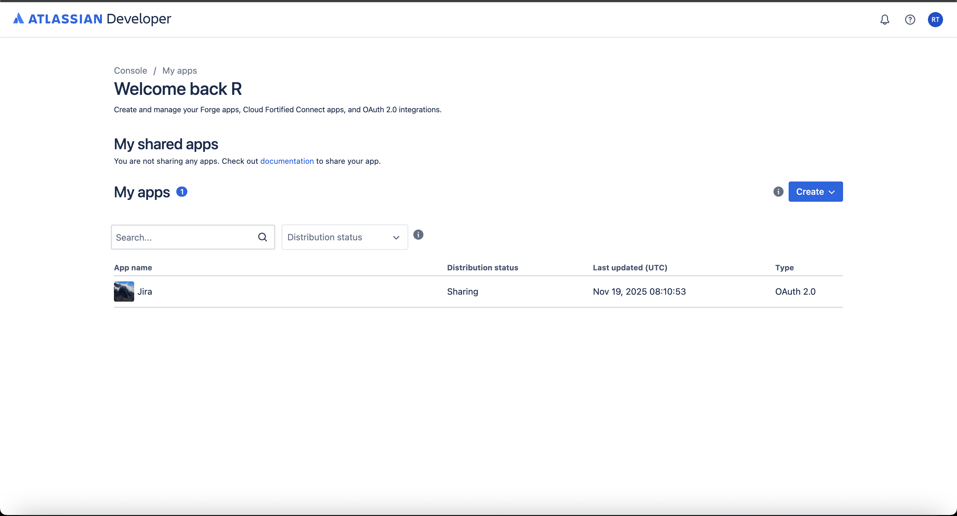Open the documentation link

287,161
